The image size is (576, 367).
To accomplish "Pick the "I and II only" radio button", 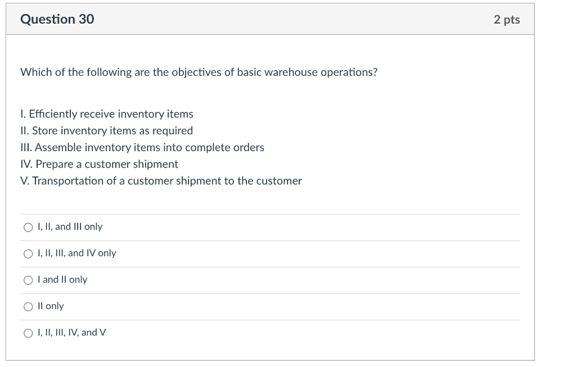I will coord(28,280).
